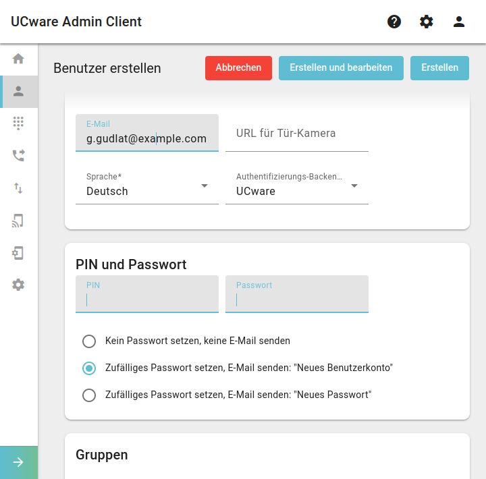Image resolution: width=486 pixels, height=479 pixels.
Task: Open settings gear in top bar
Action: (426, 22)
